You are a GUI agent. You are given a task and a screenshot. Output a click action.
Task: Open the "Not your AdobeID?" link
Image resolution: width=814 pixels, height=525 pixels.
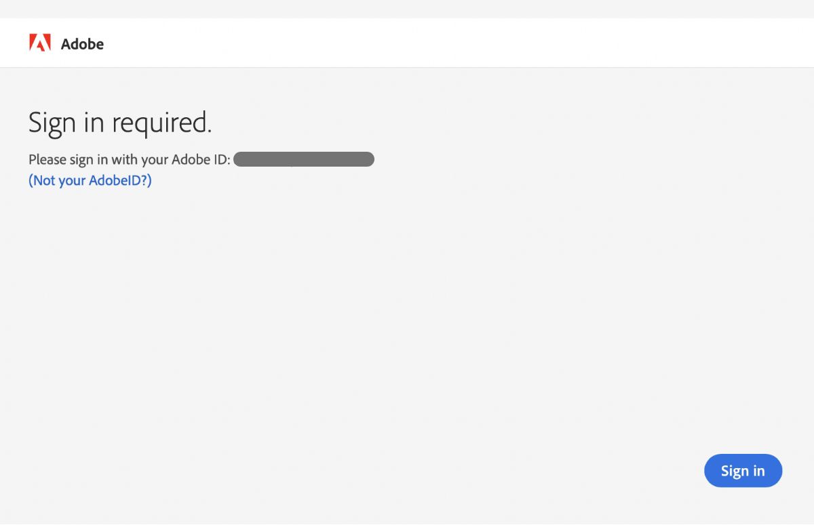click(x=90, y=180)
